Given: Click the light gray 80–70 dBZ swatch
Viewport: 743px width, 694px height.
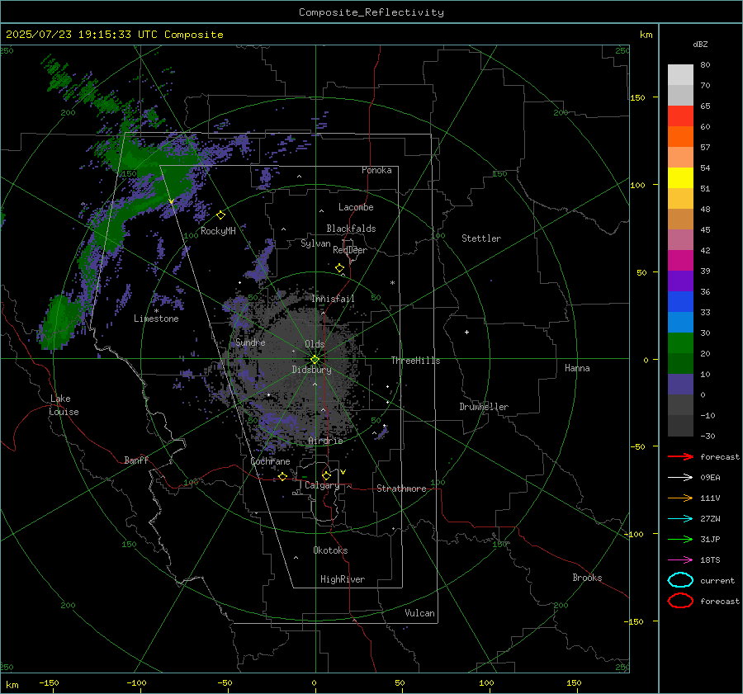Looking at the screenshot, I should [x=680, y=75].
